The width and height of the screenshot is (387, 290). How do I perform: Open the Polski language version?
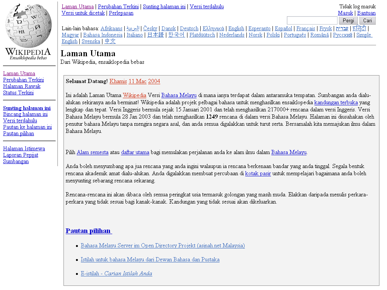point(273,35)
